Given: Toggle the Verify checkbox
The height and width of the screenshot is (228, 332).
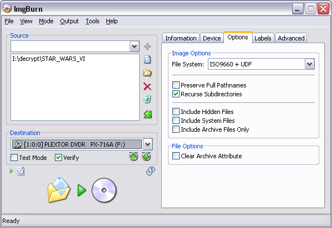Looking at the screenshot, I should pos(58,158).
